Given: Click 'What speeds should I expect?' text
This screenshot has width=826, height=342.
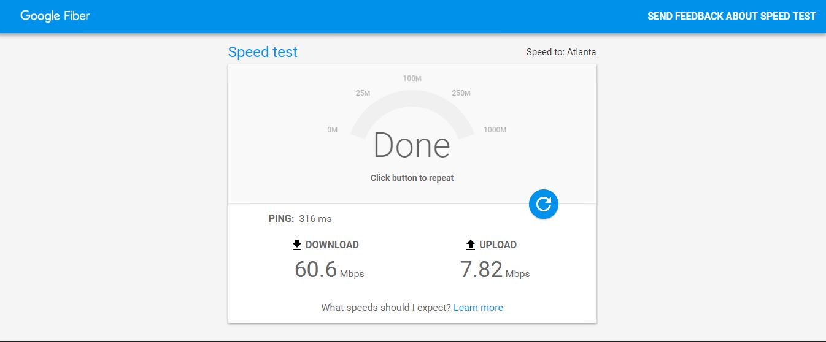Looking at the screenshot, I should tap(386, 308).
